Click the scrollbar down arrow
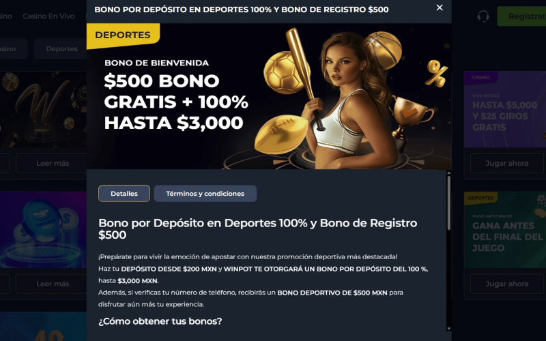The image size is (546, 341). (448, 329)
